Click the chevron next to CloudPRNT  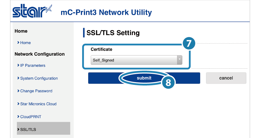[x=18, y=116]
